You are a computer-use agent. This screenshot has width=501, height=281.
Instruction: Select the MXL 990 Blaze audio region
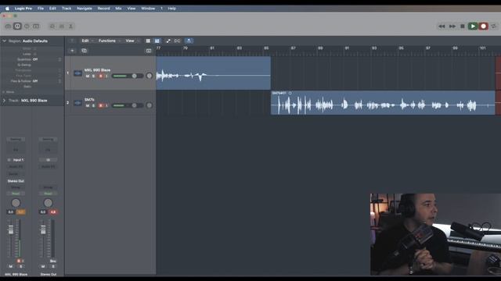click(x=214, y=73)
